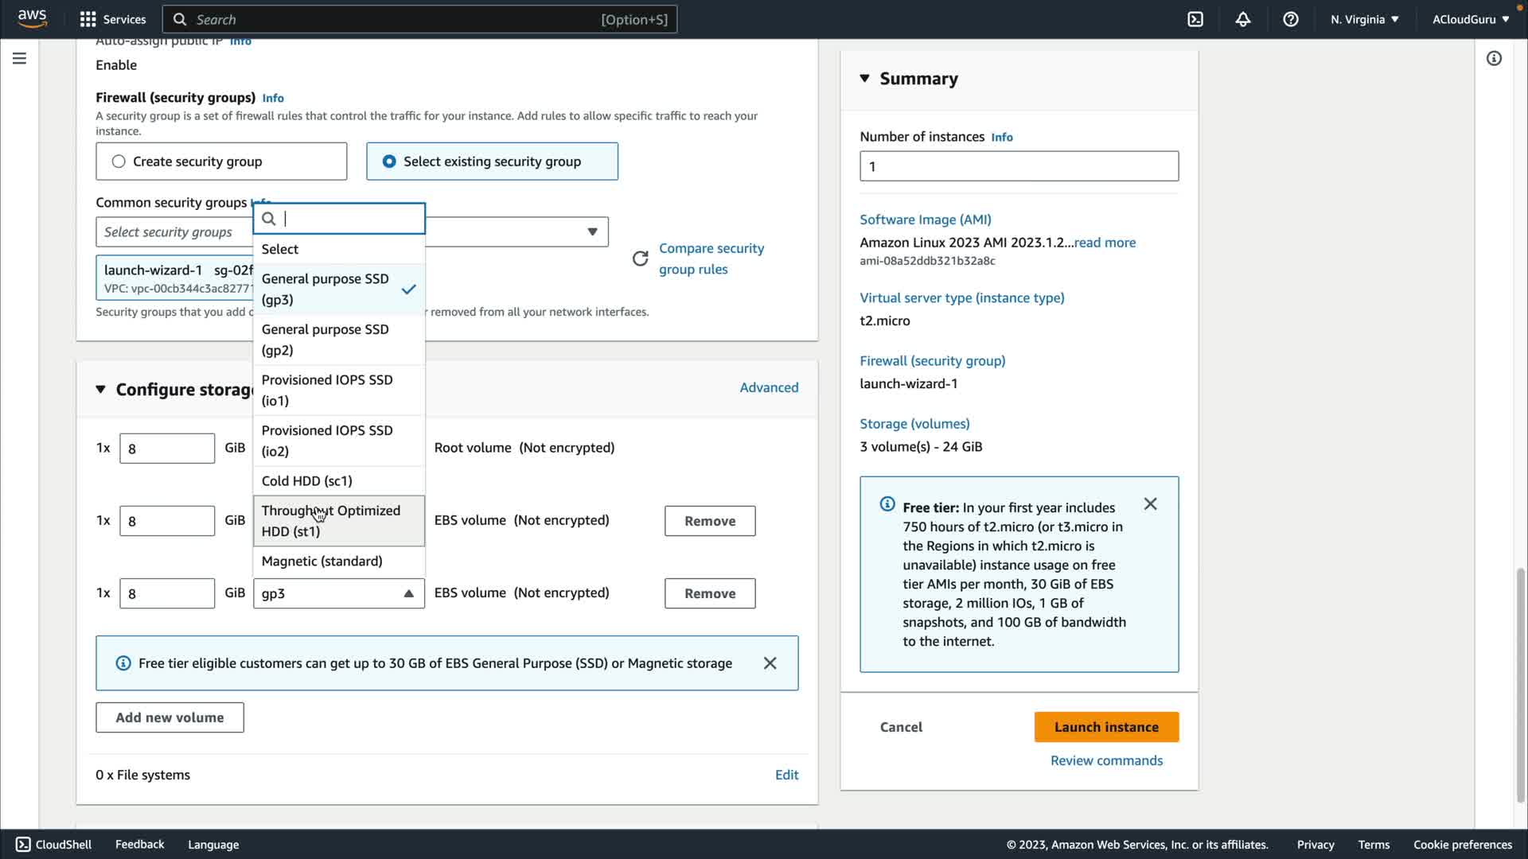Open the help question mark menu
Image resolution: width=1528 pixels, height=859 pixels.
coord(1291,19)
